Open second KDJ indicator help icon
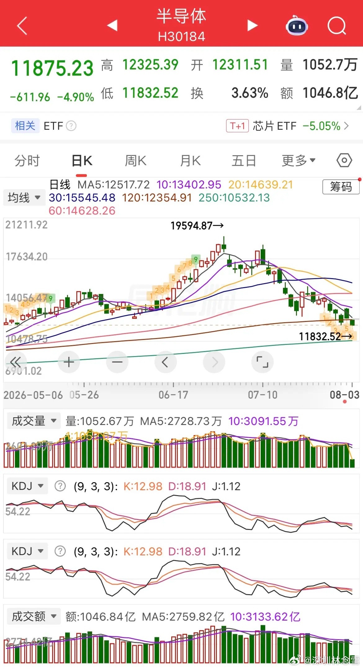The image size is (363, 669). click(x=60, y=551)
